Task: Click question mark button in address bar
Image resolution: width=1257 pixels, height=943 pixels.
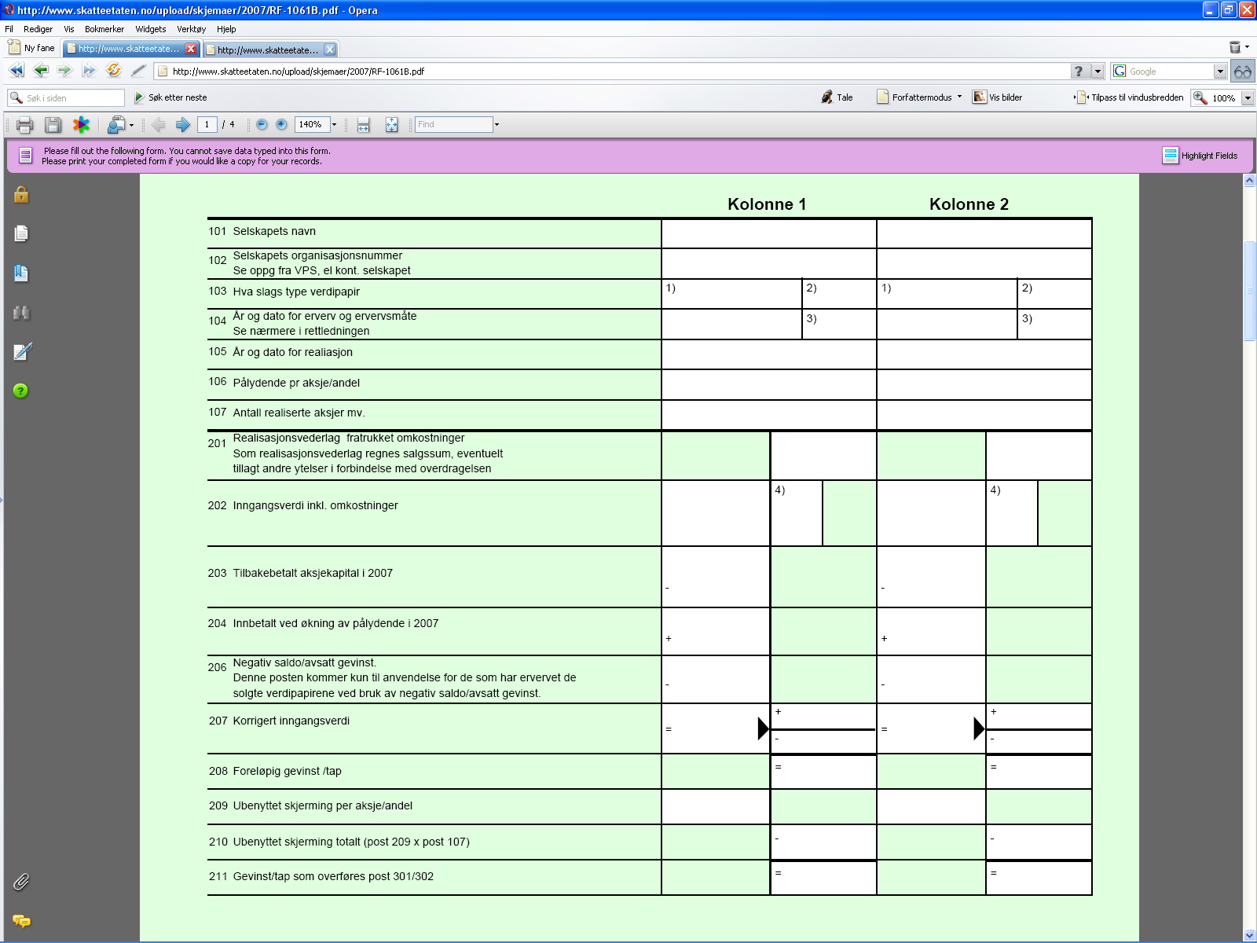Action: tap(1081, 72)
